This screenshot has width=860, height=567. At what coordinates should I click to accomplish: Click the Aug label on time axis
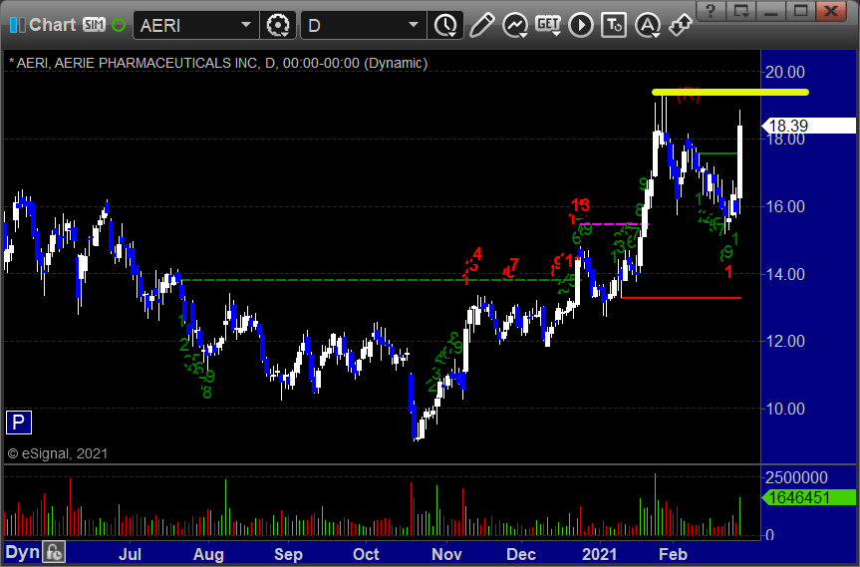tap(208, 554)
